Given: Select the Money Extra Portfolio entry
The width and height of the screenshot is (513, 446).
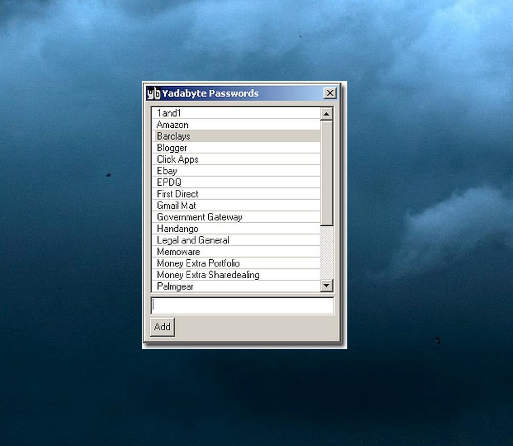Looking at the screenshot, I should click(x=236, y=263).
